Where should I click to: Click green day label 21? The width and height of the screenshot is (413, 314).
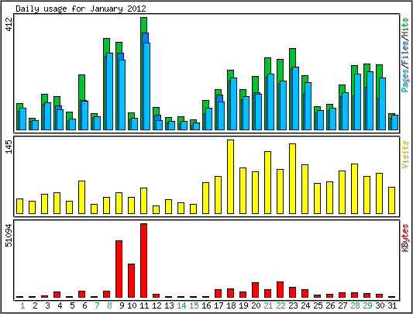click(x=268, y=305)
